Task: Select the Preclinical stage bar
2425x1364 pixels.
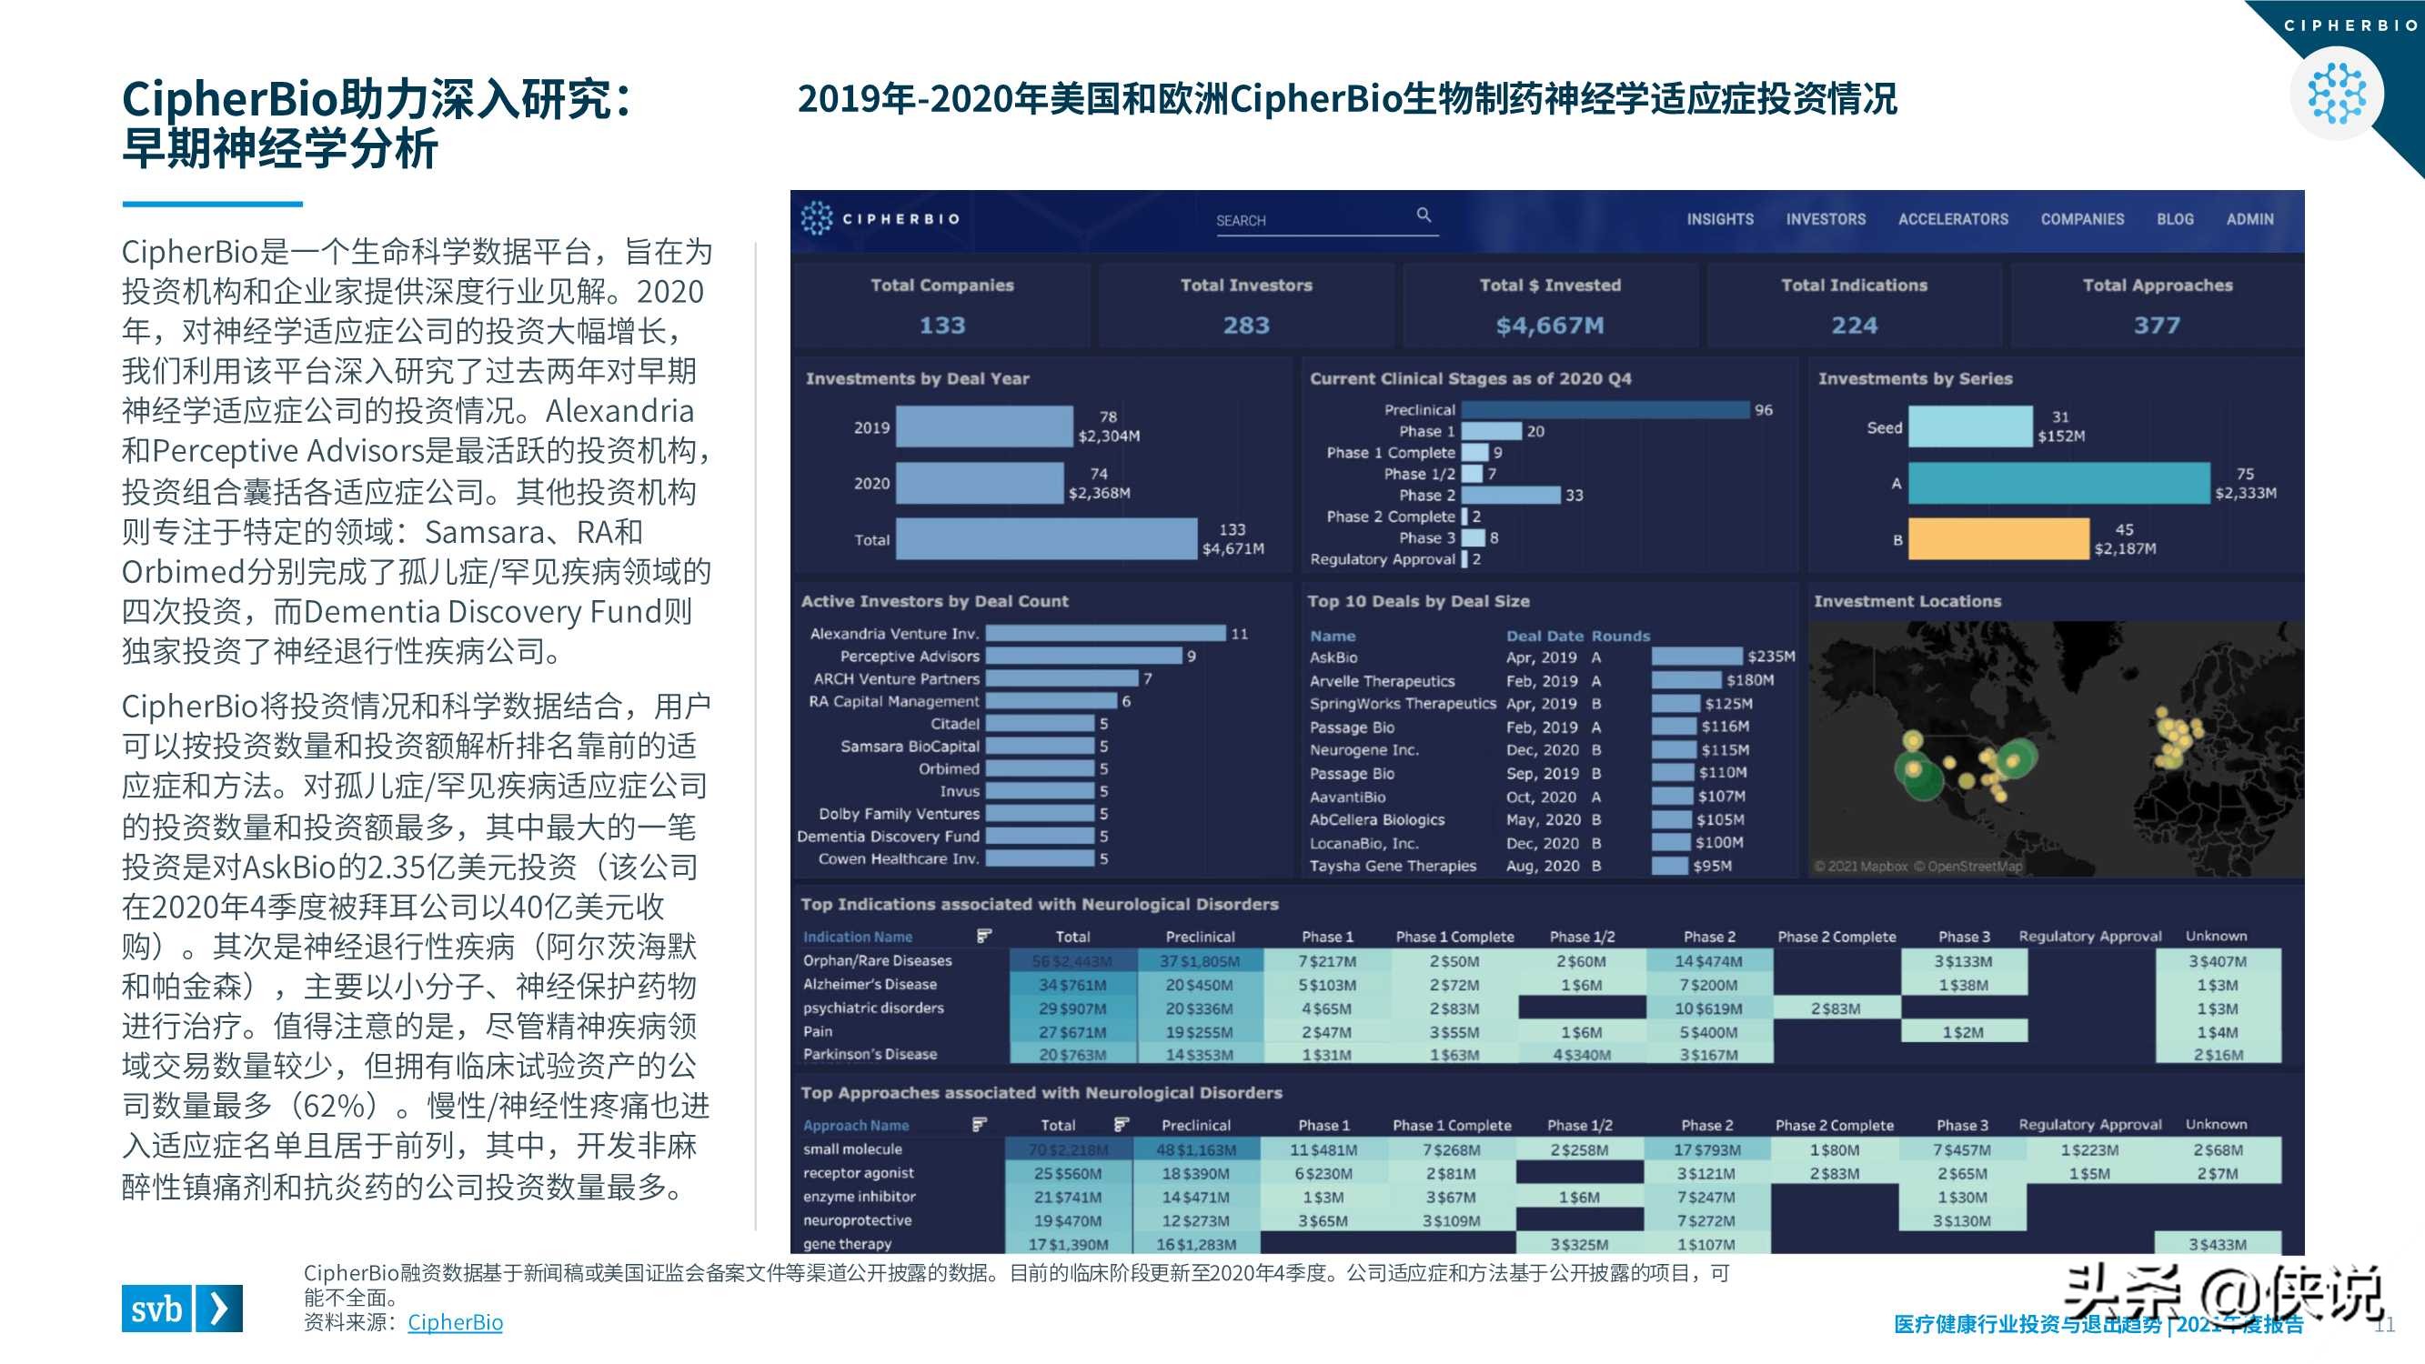Action: (x=1605, y=409)
